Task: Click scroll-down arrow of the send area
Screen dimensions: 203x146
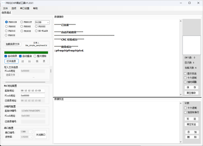Action: pyautogui.click(x=181, y=142)
